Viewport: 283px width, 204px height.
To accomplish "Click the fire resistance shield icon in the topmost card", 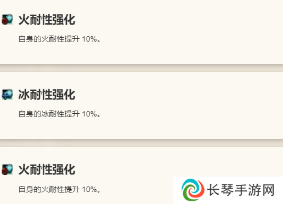I will 7,19.
